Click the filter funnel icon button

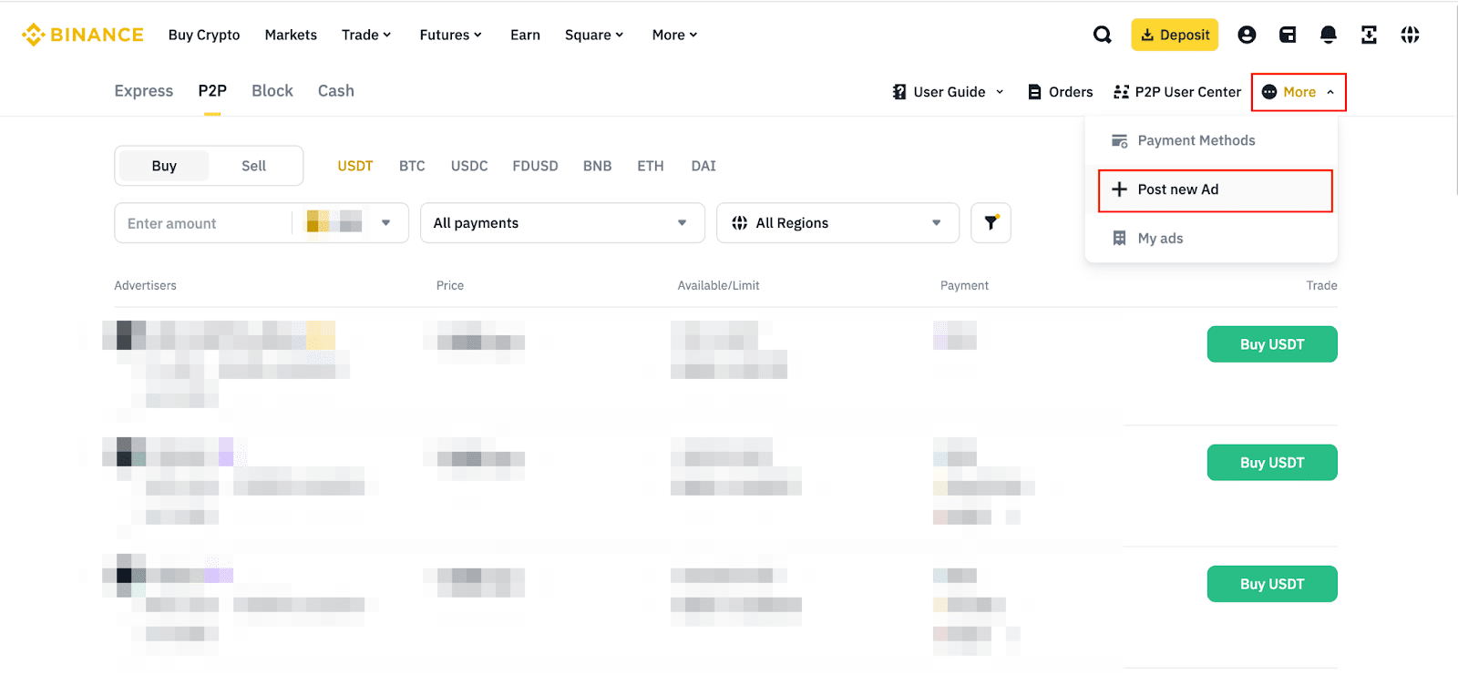pos(991,222)
